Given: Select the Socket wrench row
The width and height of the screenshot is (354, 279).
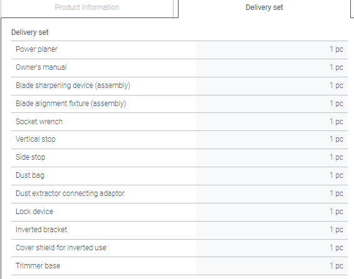Looking at the screenshot, I should point(179,122).
